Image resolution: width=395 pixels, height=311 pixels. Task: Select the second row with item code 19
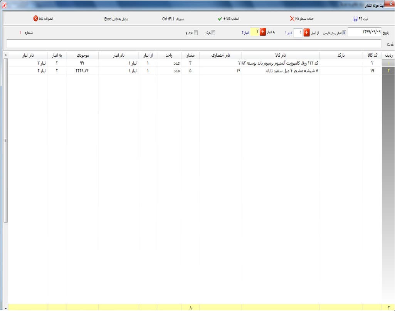[x=195, y=71]
